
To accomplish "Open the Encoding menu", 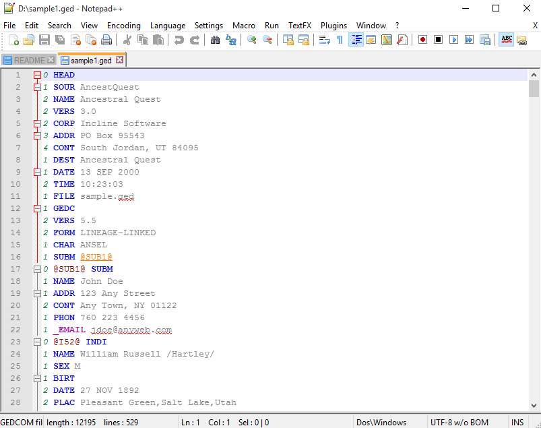I will coord(124,26).
